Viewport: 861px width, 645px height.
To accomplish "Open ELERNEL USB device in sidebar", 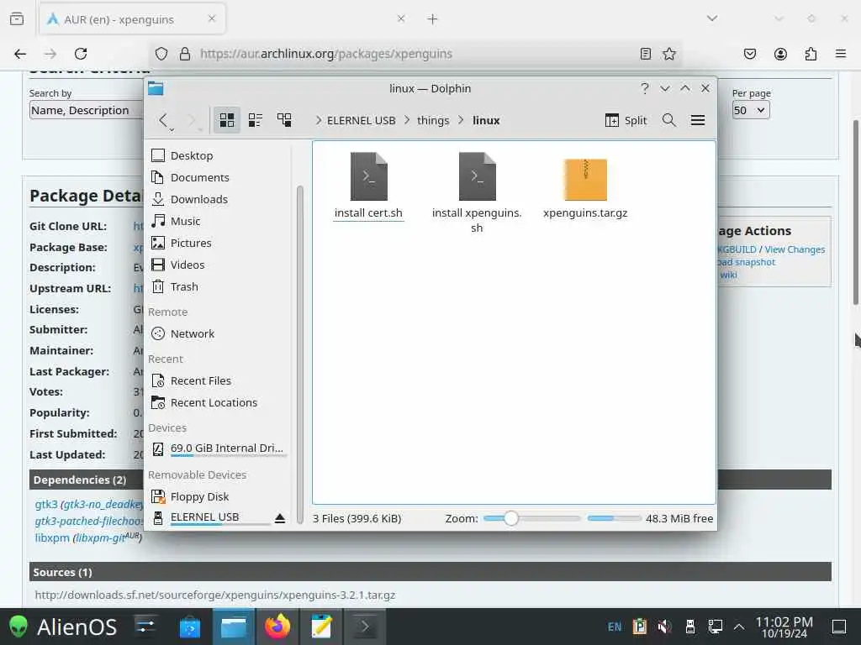I will pyautogui.click(x=211, y=517).
